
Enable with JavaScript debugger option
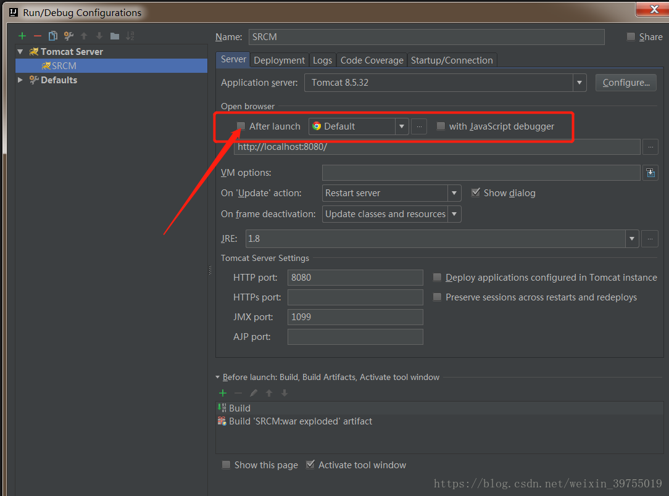pyautogui.click(x=441, y=126)
